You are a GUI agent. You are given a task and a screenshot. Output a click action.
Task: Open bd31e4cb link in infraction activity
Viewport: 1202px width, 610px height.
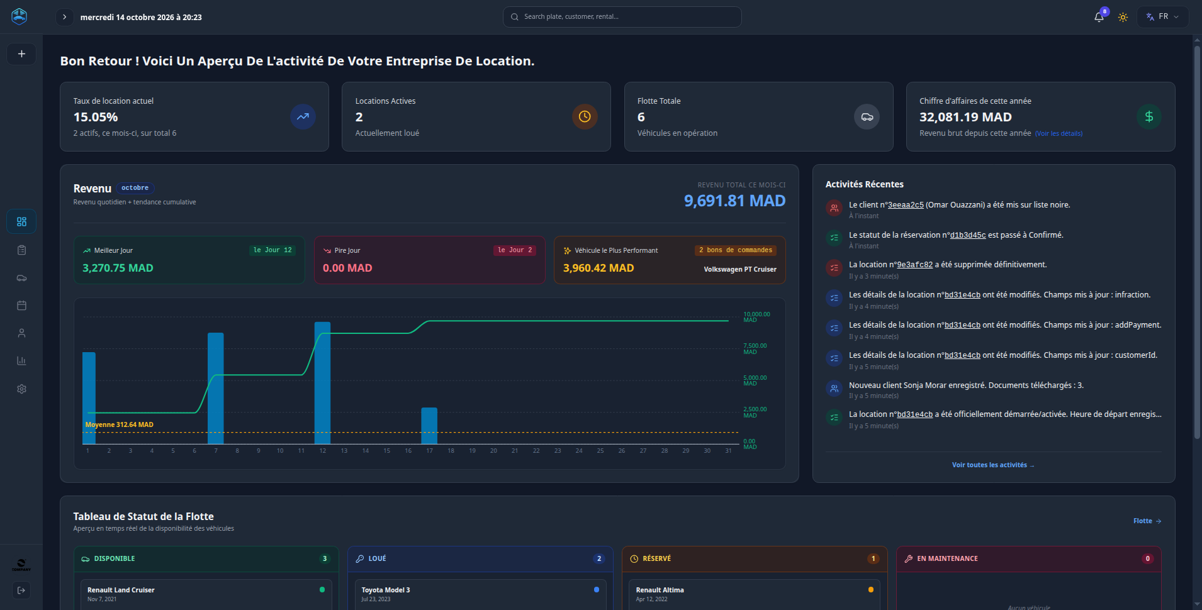point(962,295)
